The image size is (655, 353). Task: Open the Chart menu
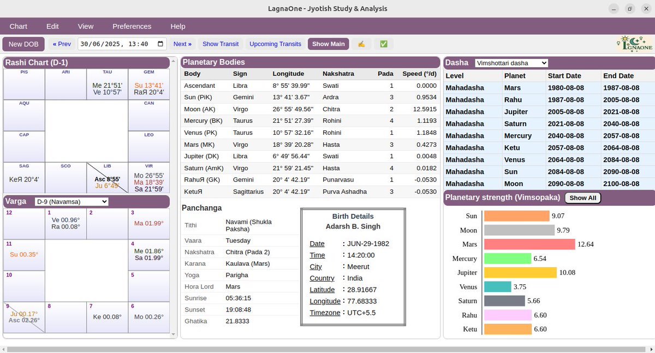click(x=18, y=26)
